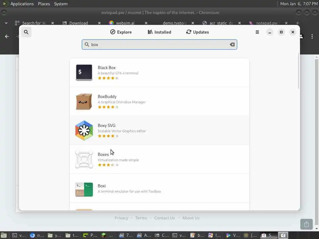Click the 'Black Box' app title
Image resolution: width=319 pixels, height=239 pixels.
(107, 68)
